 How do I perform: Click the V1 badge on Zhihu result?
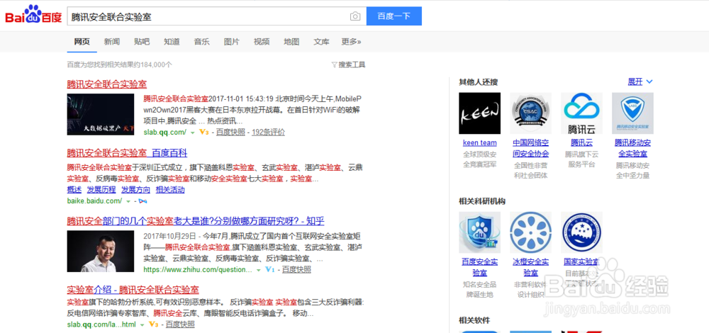click(x=270, y=270)
